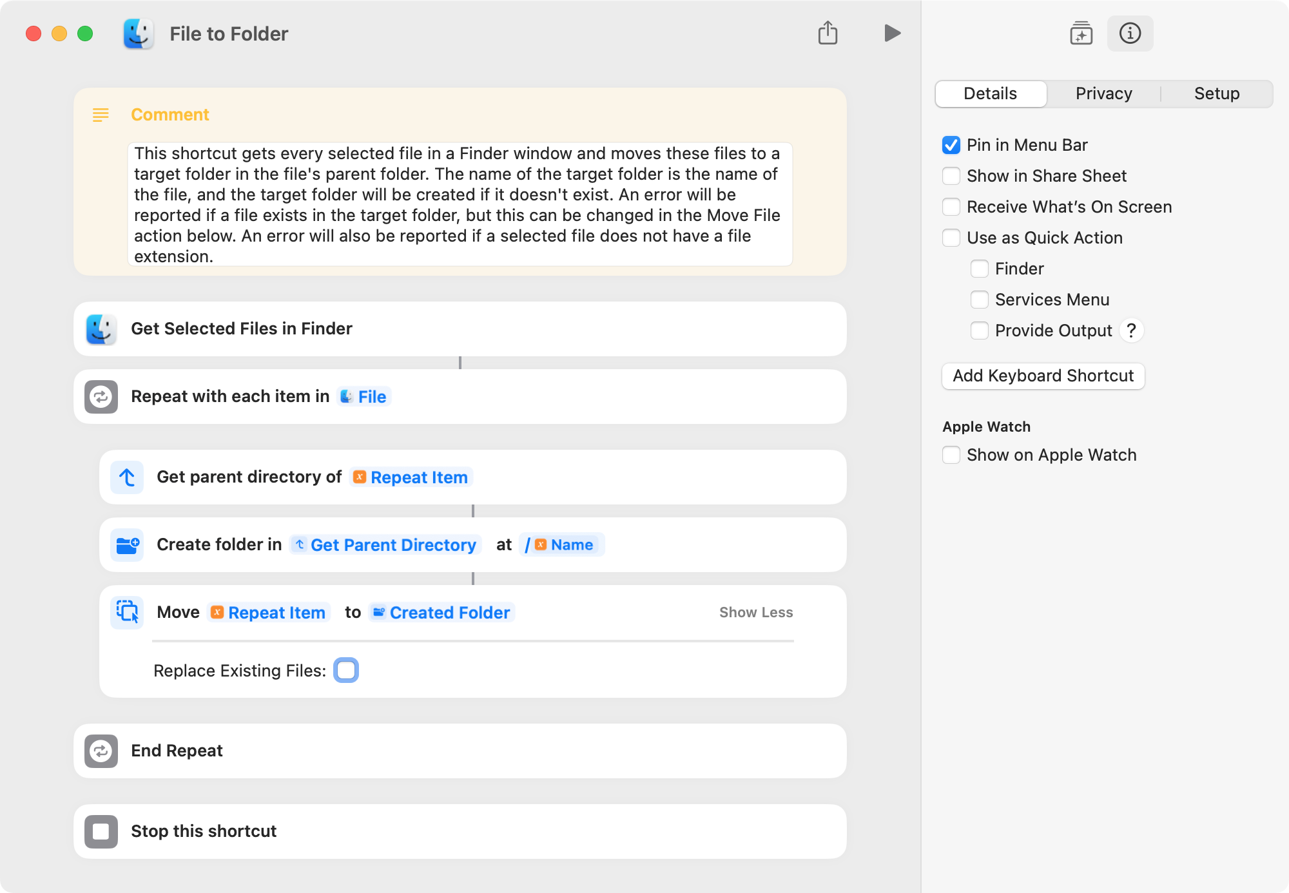Enable Receive What's On Screen
Viewport: 1289px width, 893px height.
click(951, 207)
